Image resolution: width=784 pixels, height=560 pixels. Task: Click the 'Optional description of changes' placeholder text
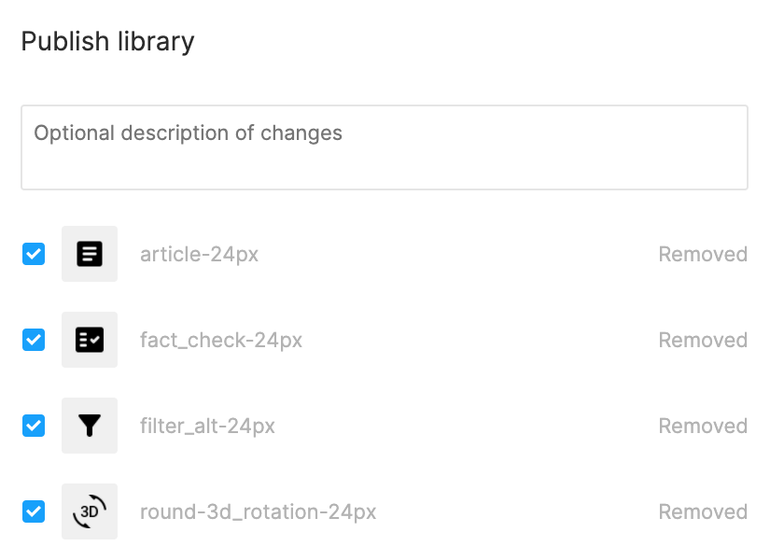188,133
